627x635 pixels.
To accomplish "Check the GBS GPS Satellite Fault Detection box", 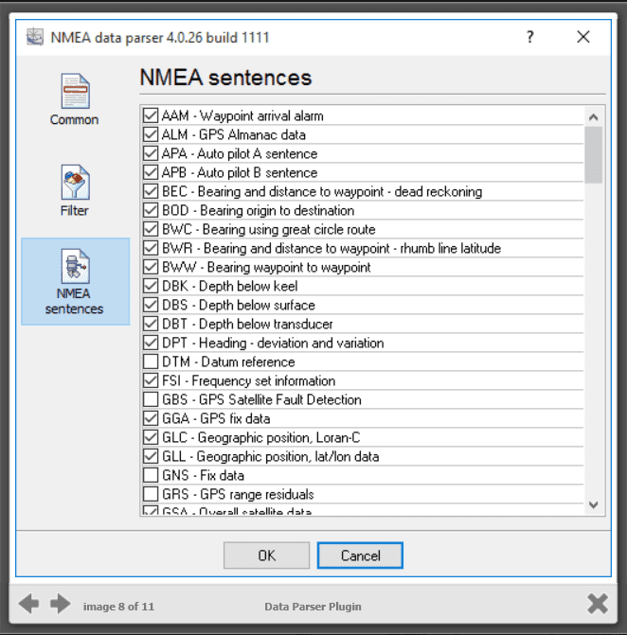I will (150, 399).
